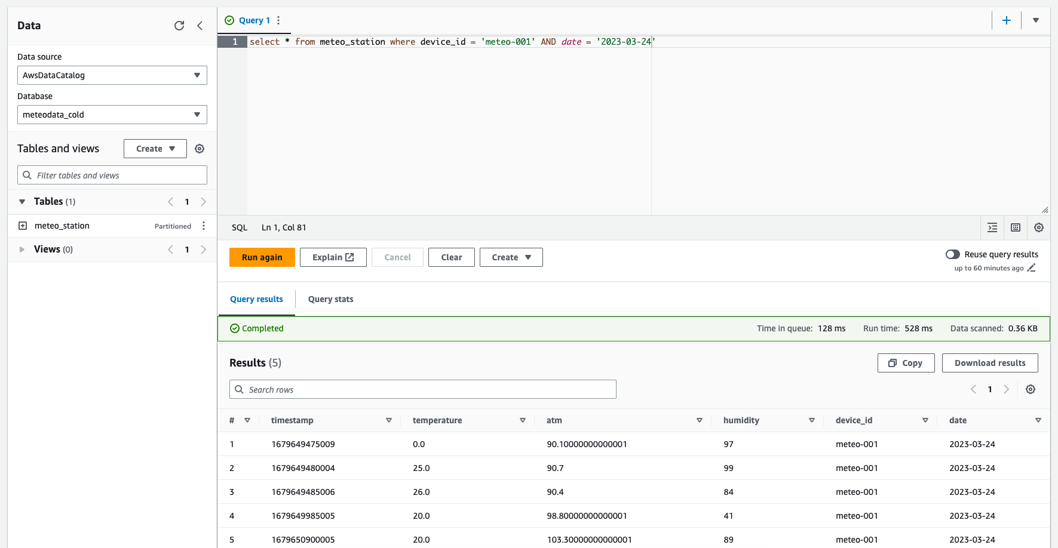
Task: Open Query 1 tab options menu
Action: coord(278,20)
